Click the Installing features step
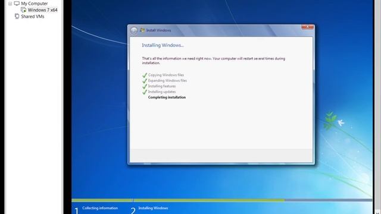Viewport: 381px width, 214px height. click(x=162, y=86)
